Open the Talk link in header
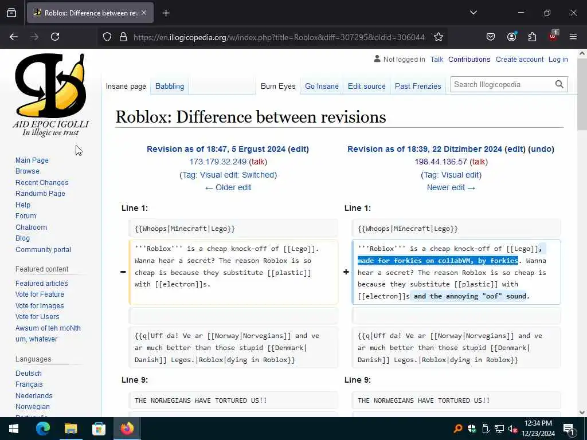This screenshot has width=587, height=440. (x=436, y=59)
